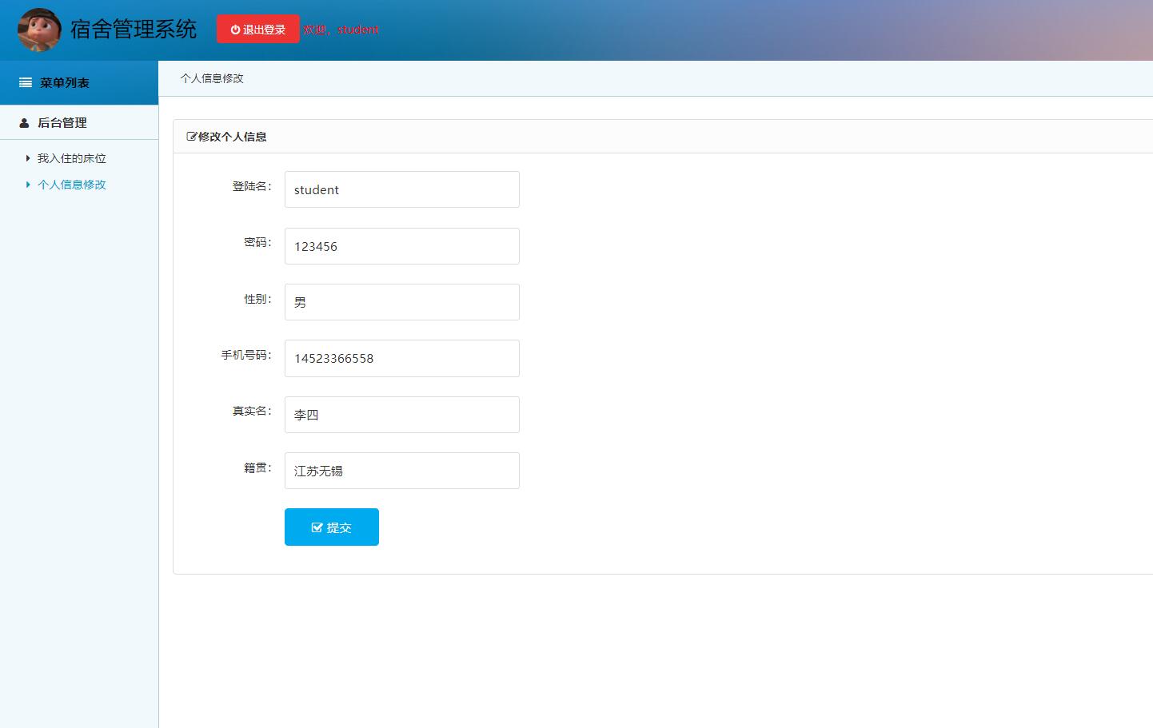The width and height of the screenshot is (1153, 728).
Task: Click the edit icon beside 修改个人信息
Action: coord(191,136)
